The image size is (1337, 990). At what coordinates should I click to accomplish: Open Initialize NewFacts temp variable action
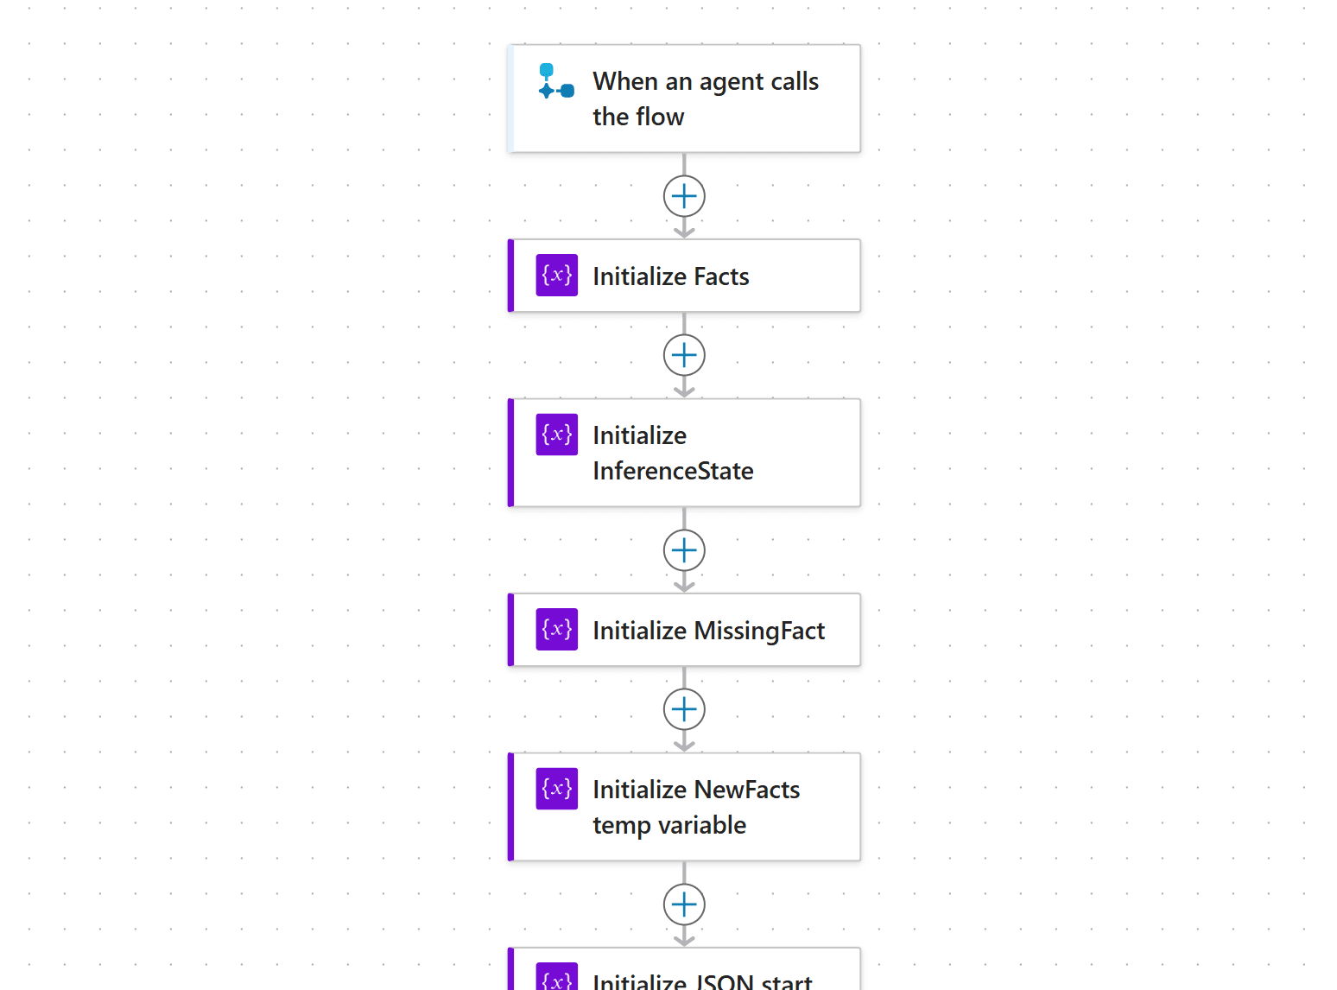tap(684, 807)
